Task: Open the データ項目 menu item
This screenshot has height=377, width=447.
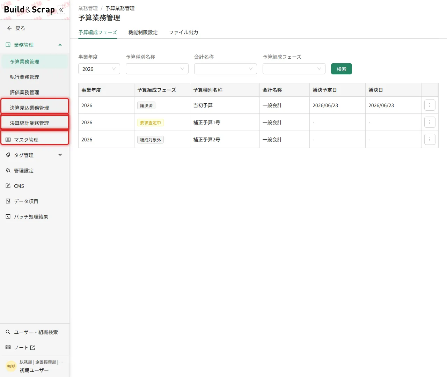Action: [34, 201]
